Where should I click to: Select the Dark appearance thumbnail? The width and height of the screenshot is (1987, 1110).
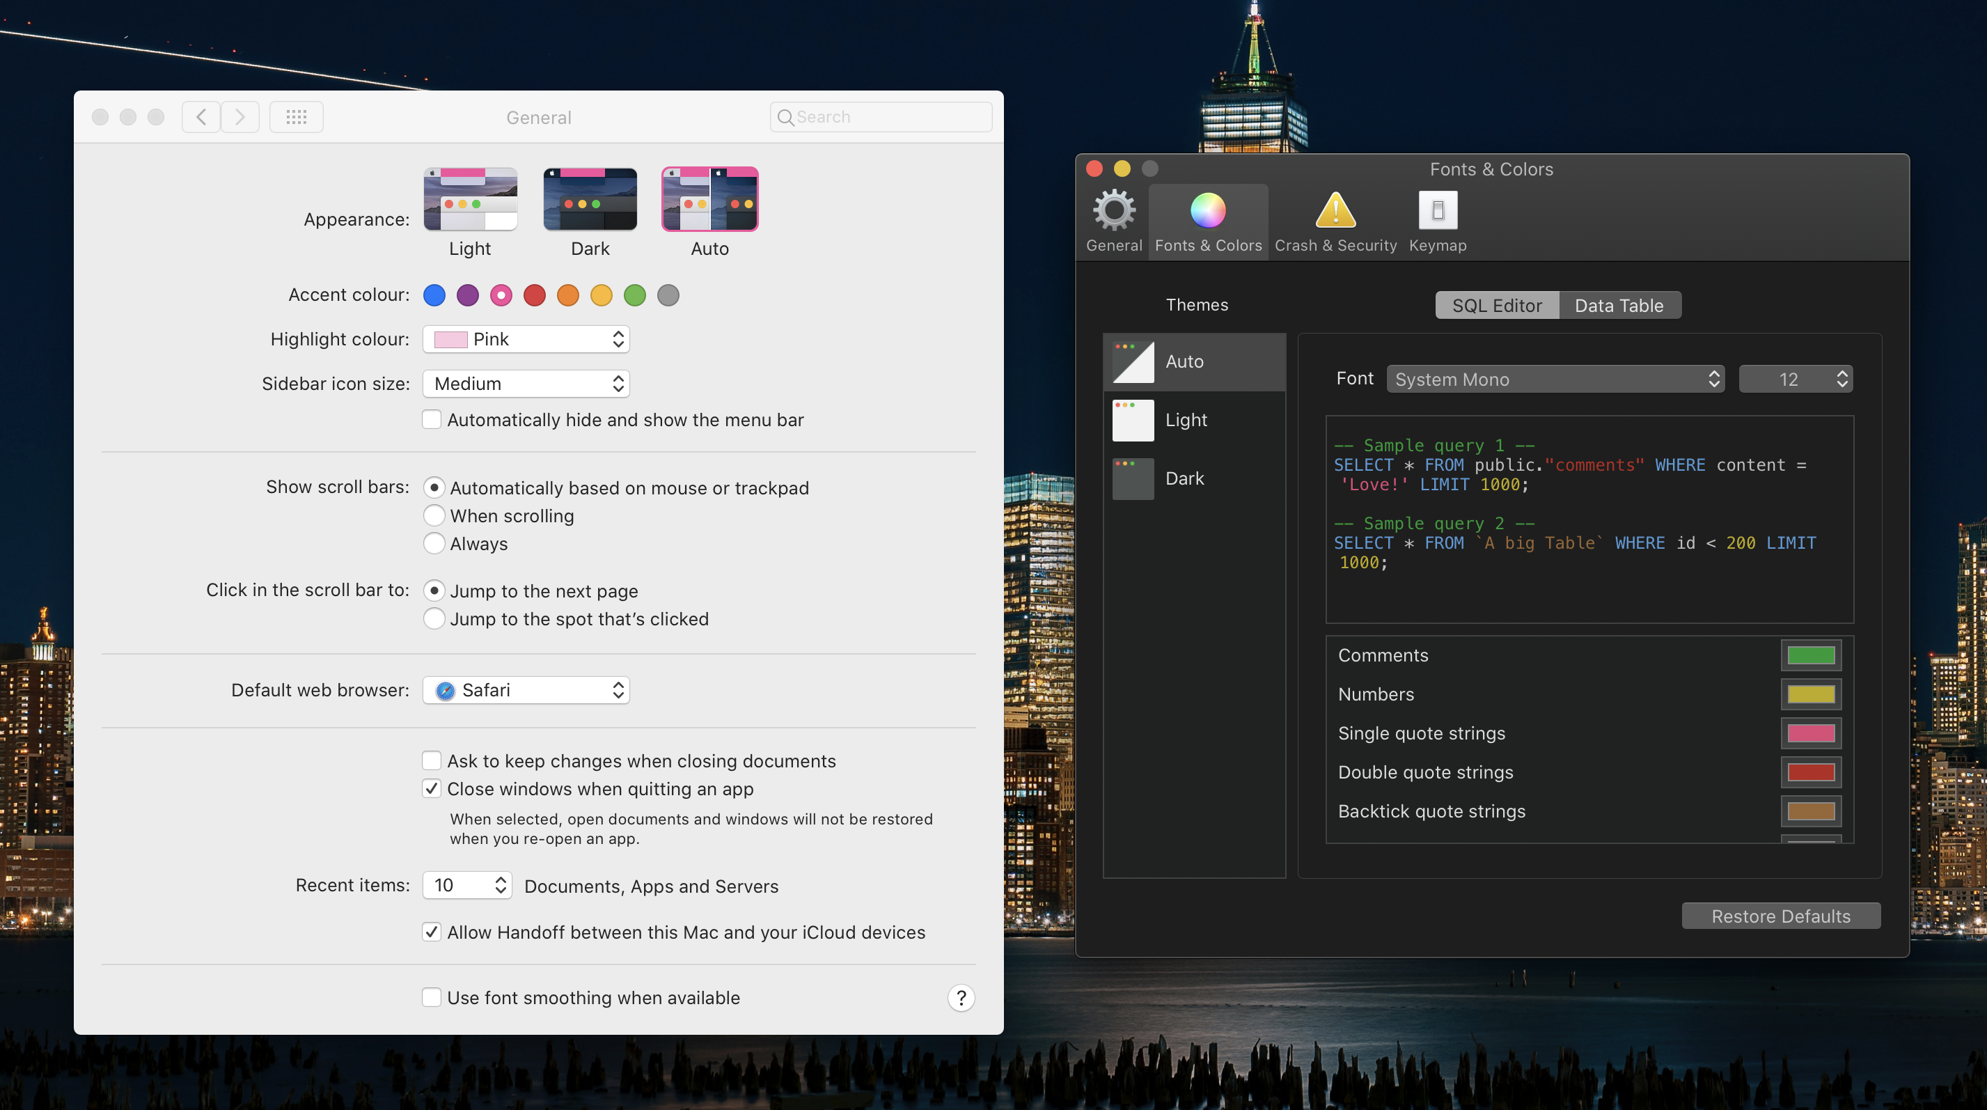(590, 199)
